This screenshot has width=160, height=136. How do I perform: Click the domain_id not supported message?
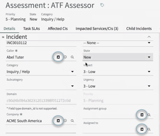click(x=32, y=108)
